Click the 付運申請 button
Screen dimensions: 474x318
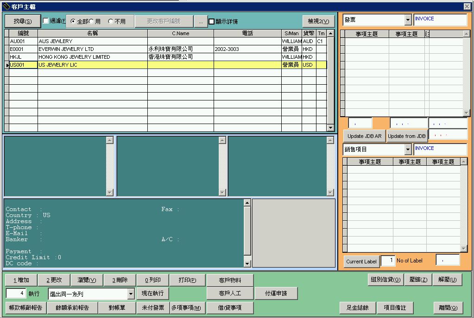click(276, 293)
